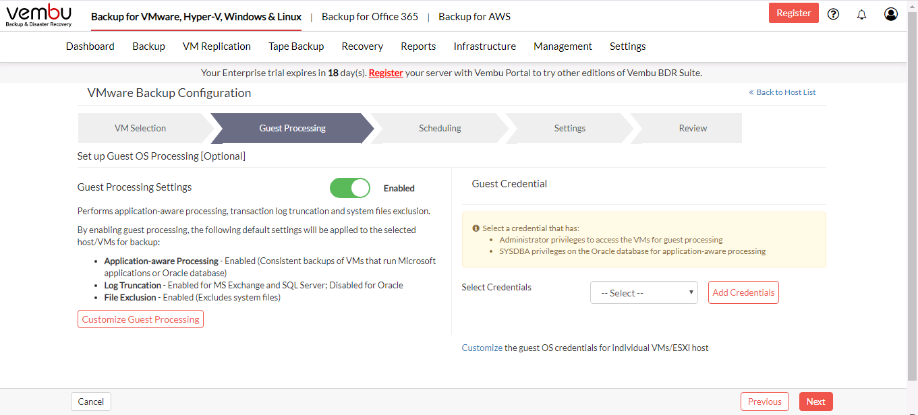The height and width of the screenshot is (415, 918).
Task: Click Log Truncation bullet text
Action: point(254,285)
